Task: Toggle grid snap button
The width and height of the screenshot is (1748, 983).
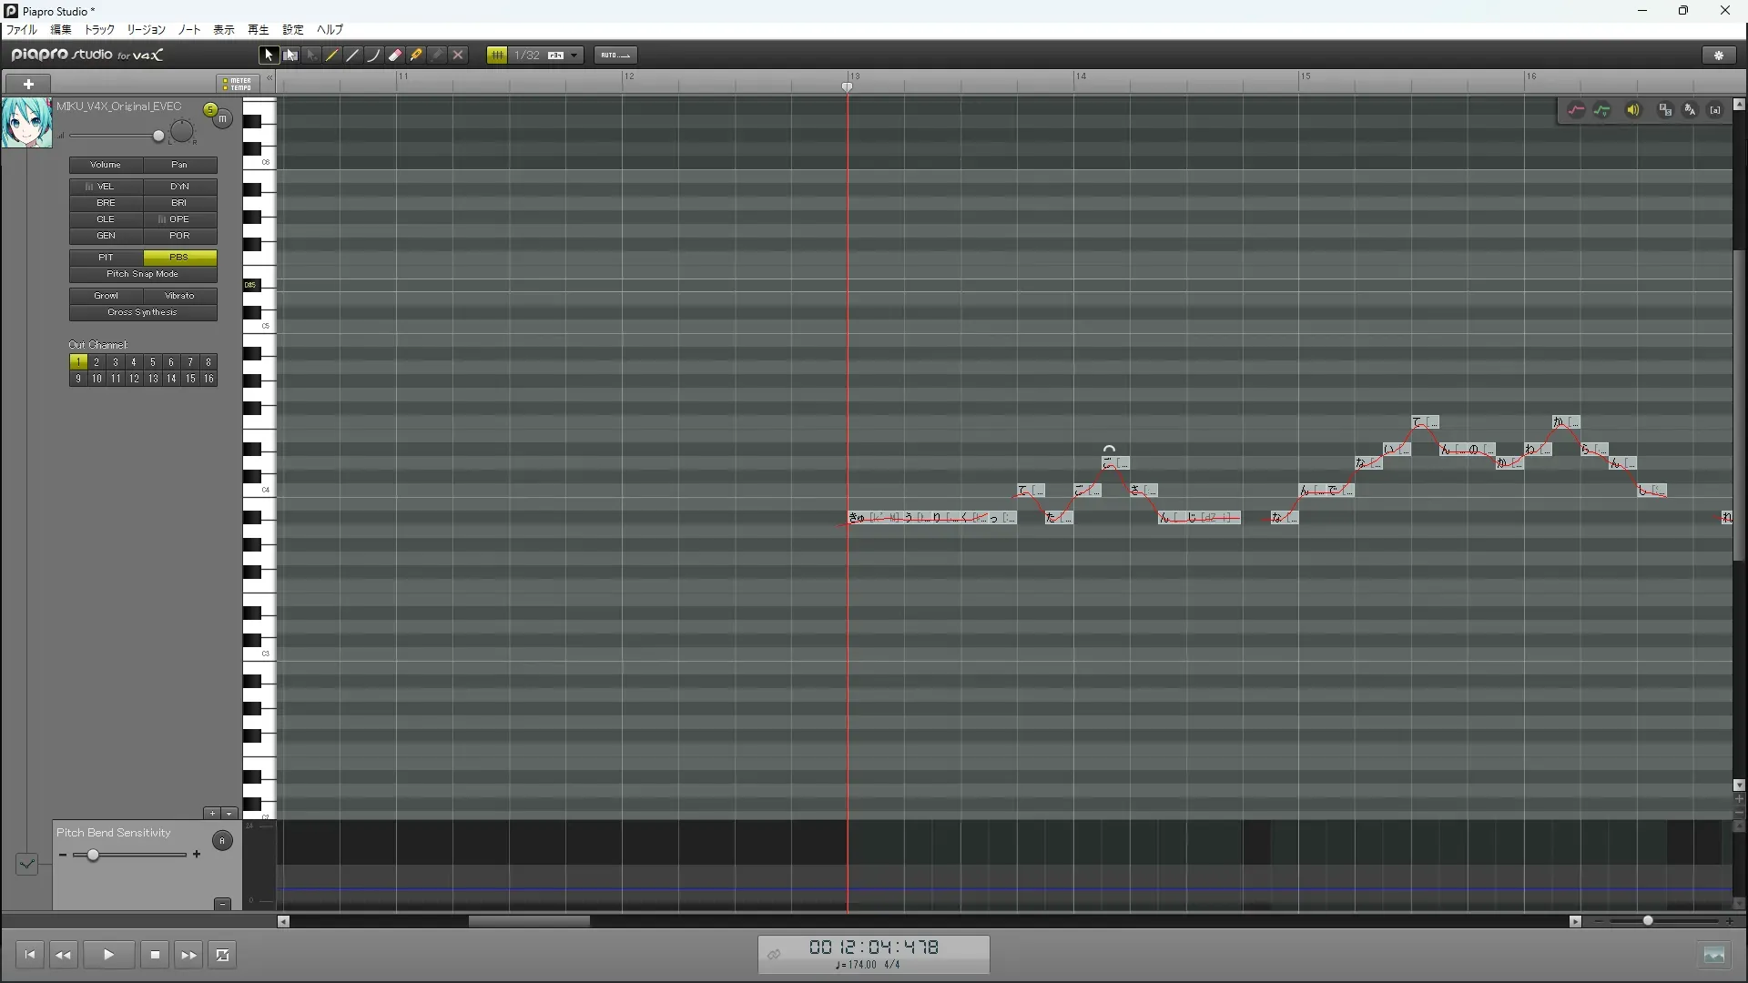Action: point(497,56)
